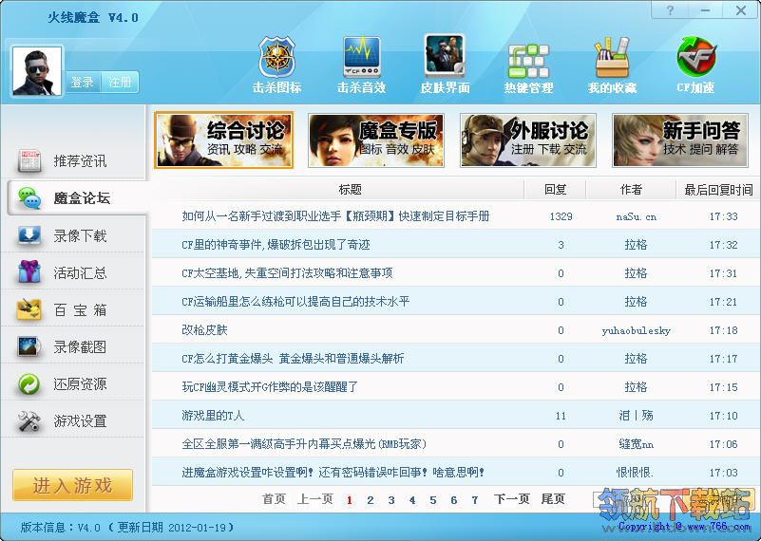Image resolution: width=761 pixels, height=541 pixels.
Task: Open 百宝箱 sidebar section
Action: [75, 309]
